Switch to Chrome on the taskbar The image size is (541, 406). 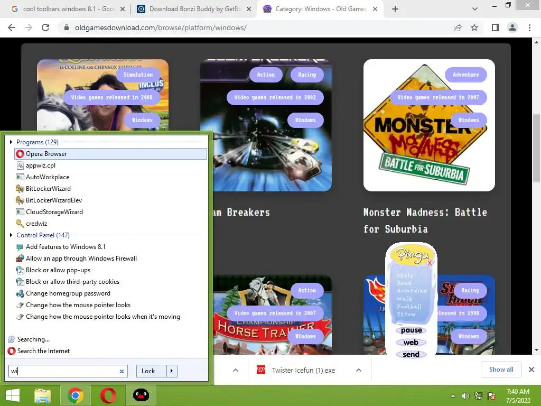pyautogui.click(x=75, y=395)
